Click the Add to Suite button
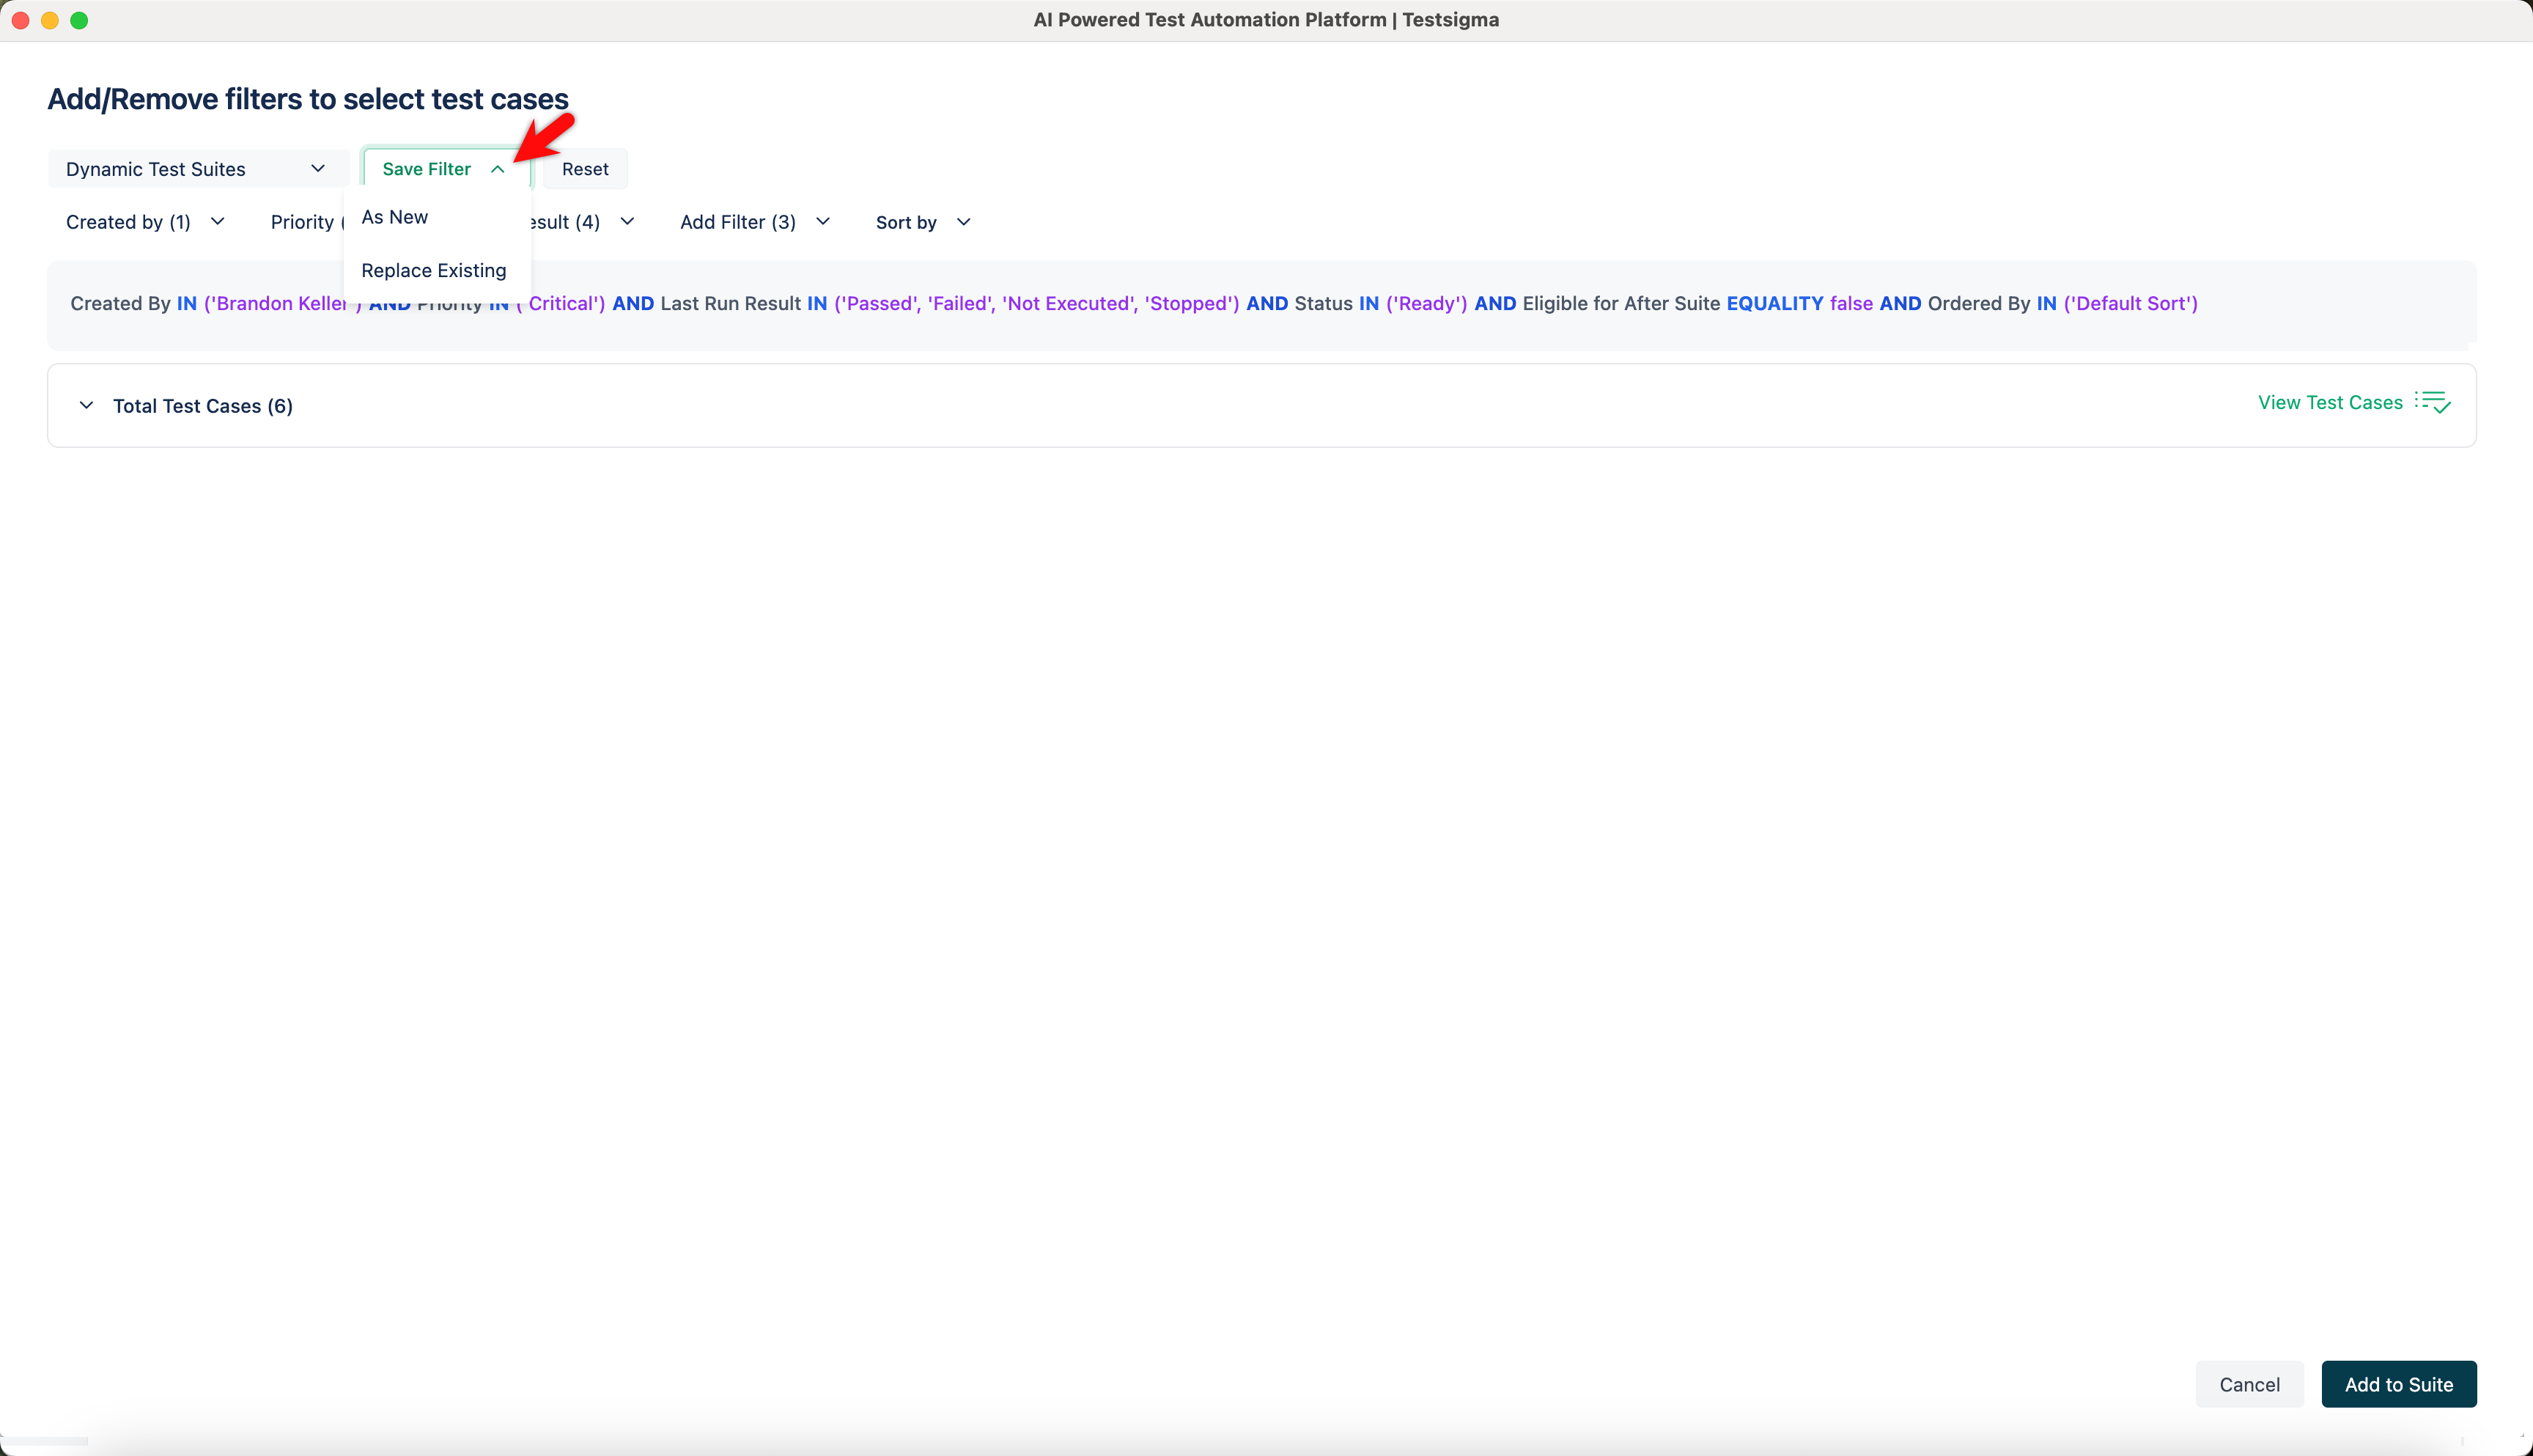2533x1456 pixels. tap(2399, 1384)
